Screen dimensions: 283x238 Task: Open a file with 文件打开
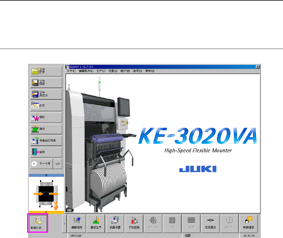pyautogui.click(x=46, y=71)
